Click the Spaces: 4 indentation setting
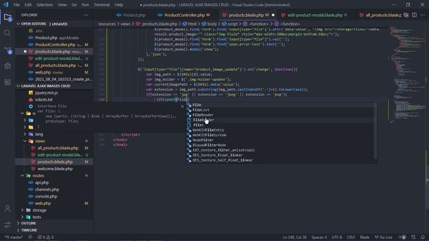Image resolution: width=429 pixels, height=241 pixels. [x=319, y=237]
